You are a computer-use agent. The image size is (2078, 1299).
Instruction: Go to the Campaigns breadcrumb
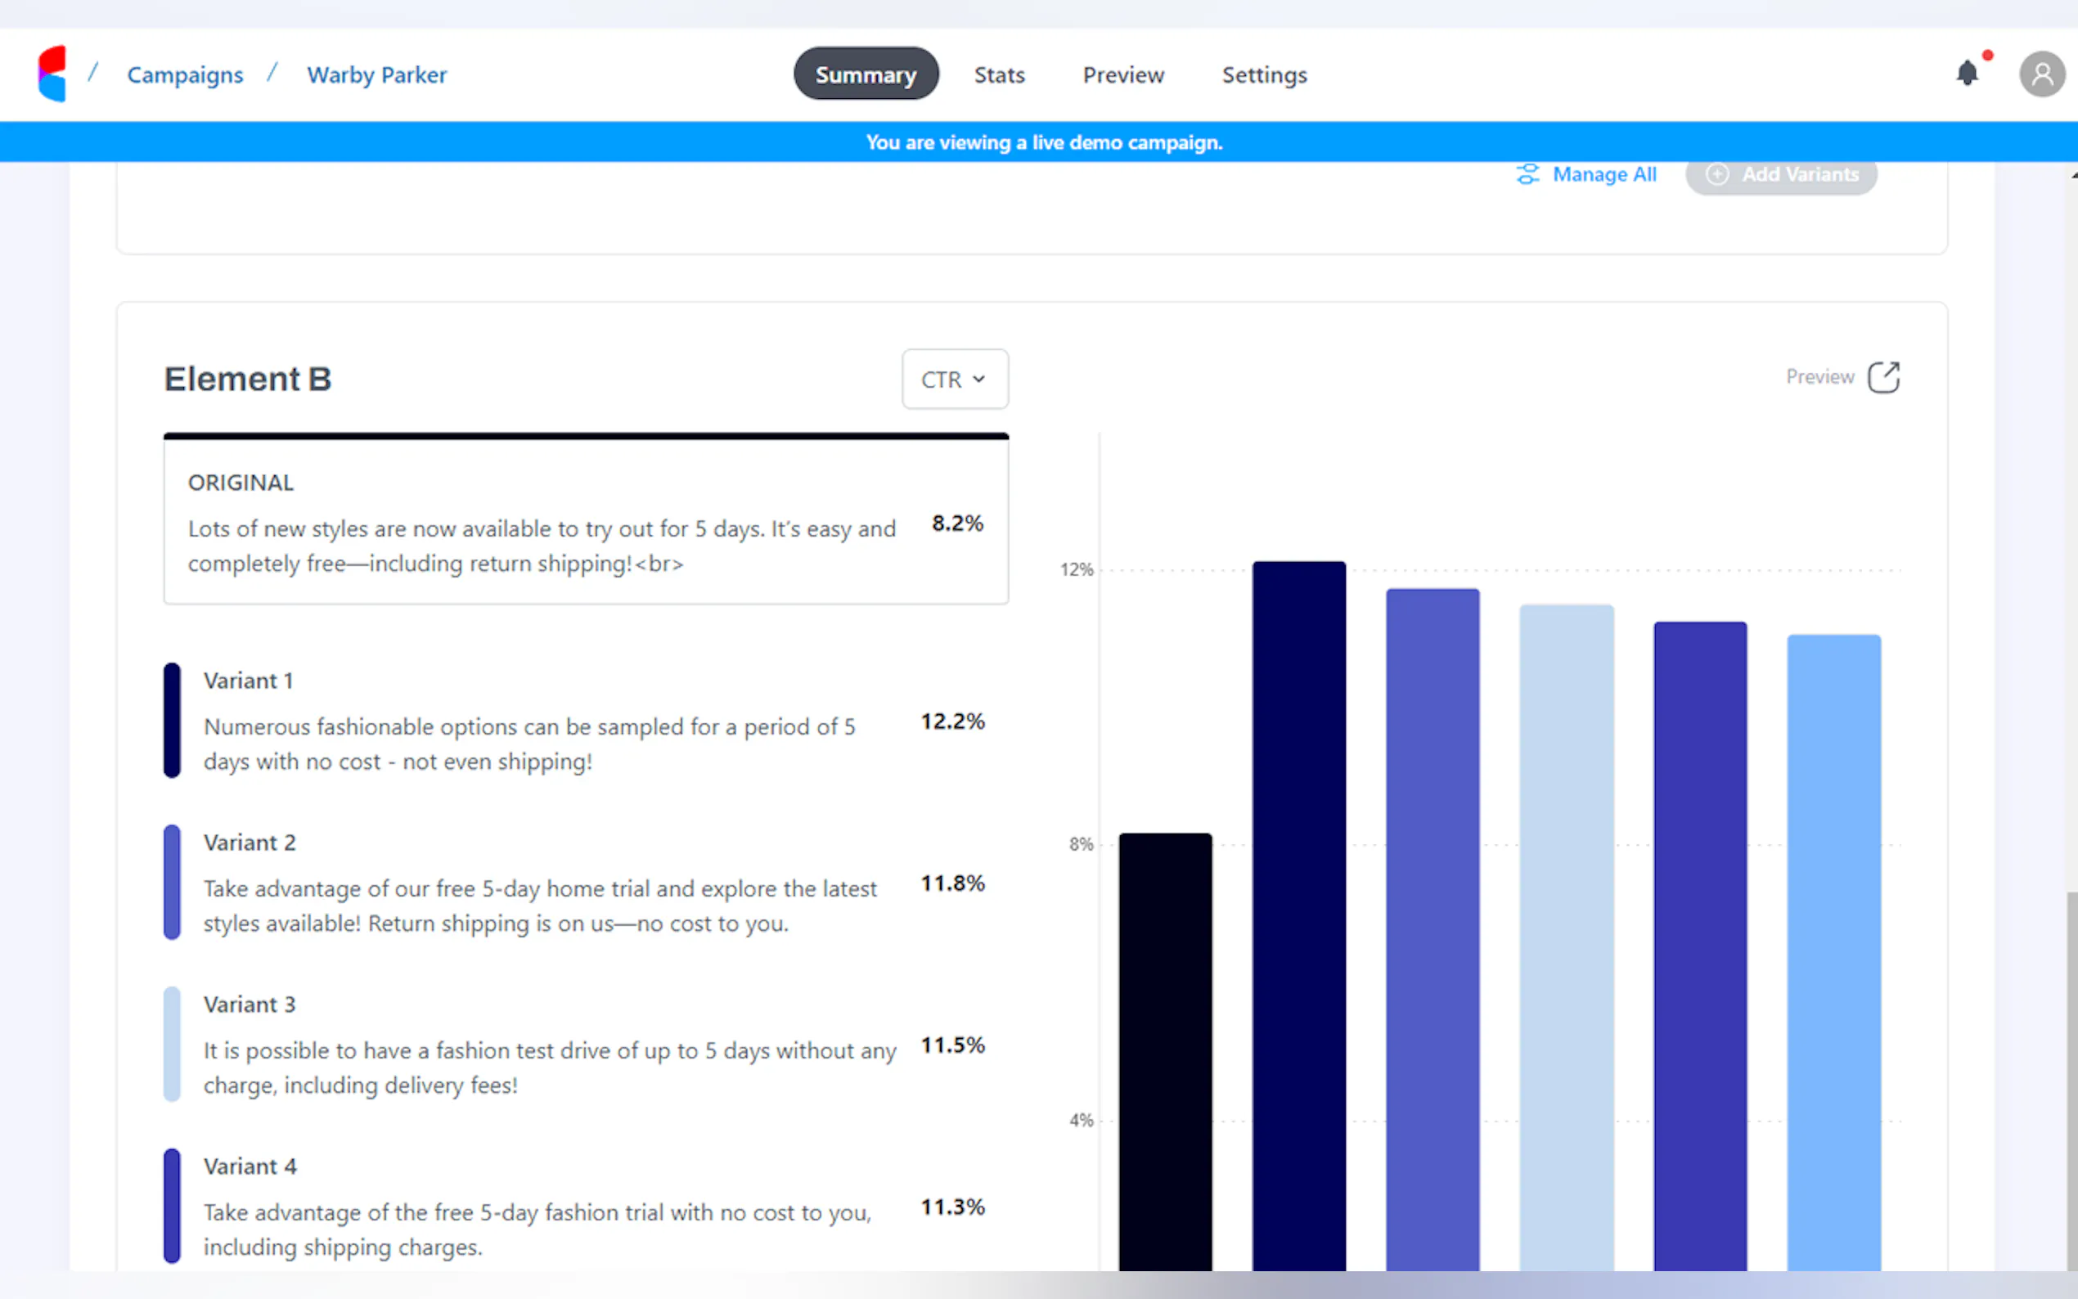click(185, 74)
